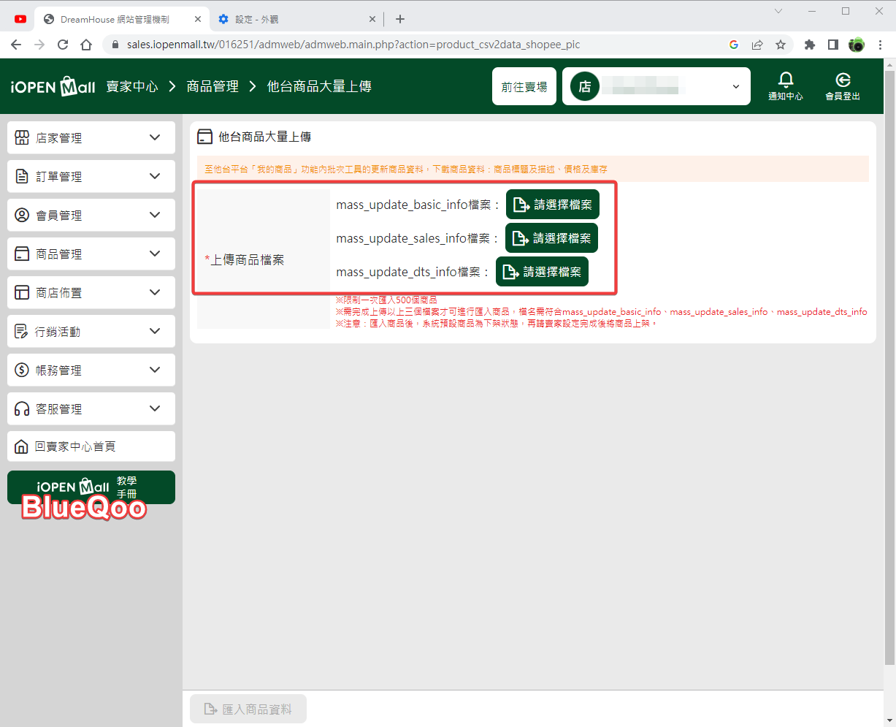Open the Chrome side panel icon
This screenshot has width=896, height=727.
click(x=832, y=45)
